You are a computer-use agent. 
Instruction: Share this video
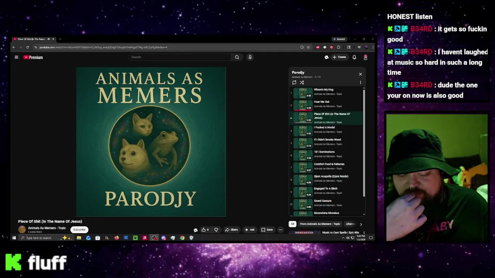coord(232,230)
